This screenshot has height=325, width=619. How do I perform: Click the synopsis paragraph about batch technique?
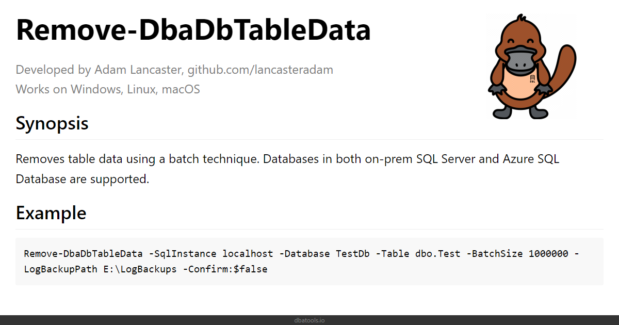[288, 169]
